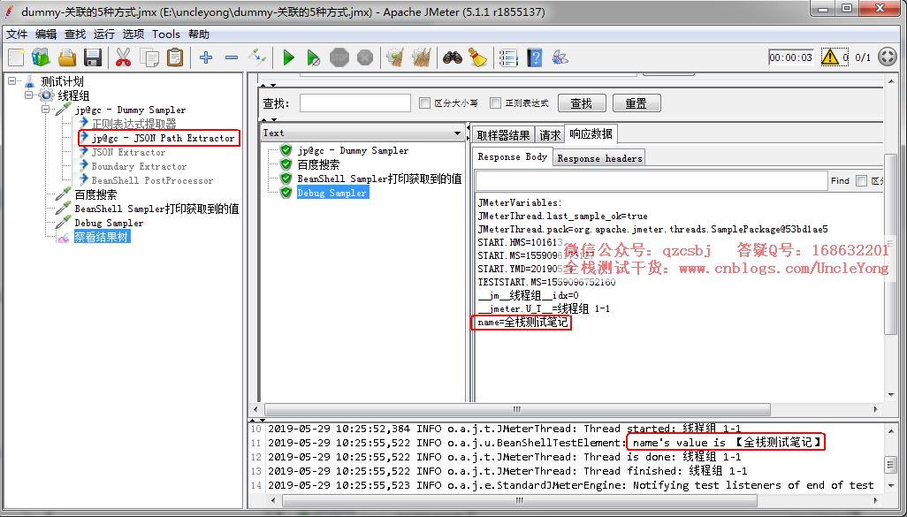The width and height of the screenshot is (907, 517).
Task: Select the Boundary Extractor tree node
Action: [x=139, y=166]
